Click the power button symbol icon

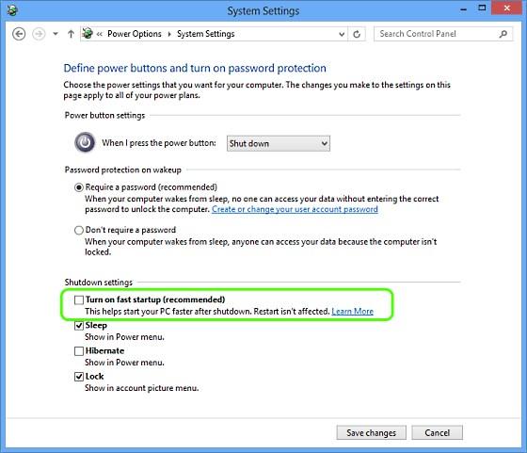pos(85,142)
